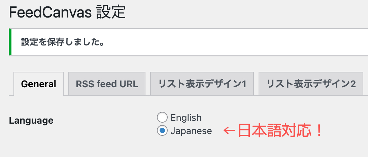
Task: Click the "English" option label text
Action: click(x=186, y=118)
